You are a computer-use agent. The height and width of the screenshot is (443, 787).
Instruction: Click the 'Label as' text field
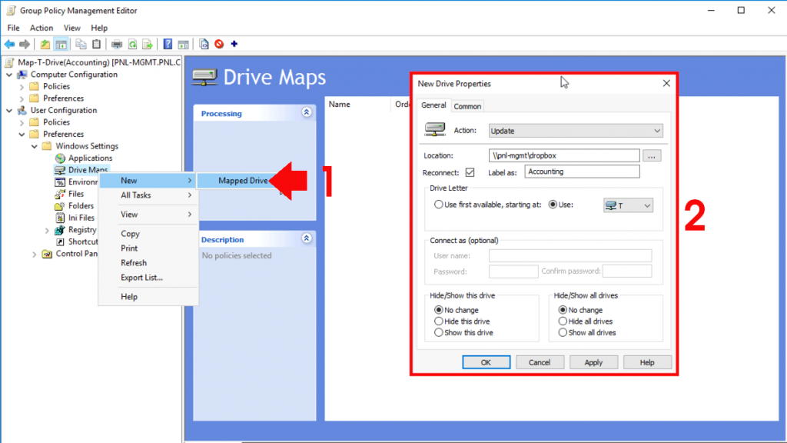[583, 172]
